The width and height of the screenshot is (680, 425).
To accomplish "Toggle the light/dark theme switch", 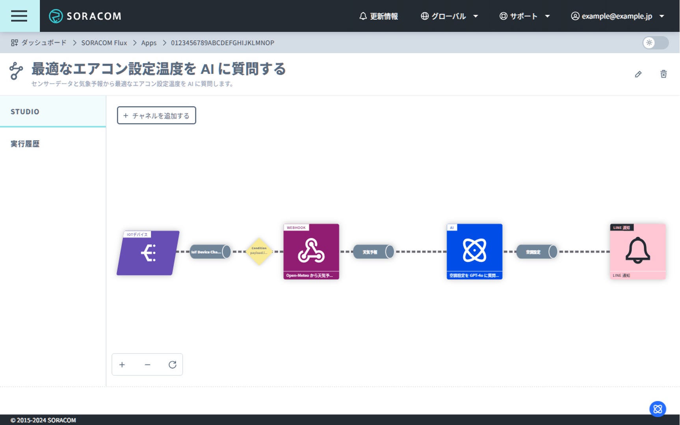I will (x=655, y=42).
